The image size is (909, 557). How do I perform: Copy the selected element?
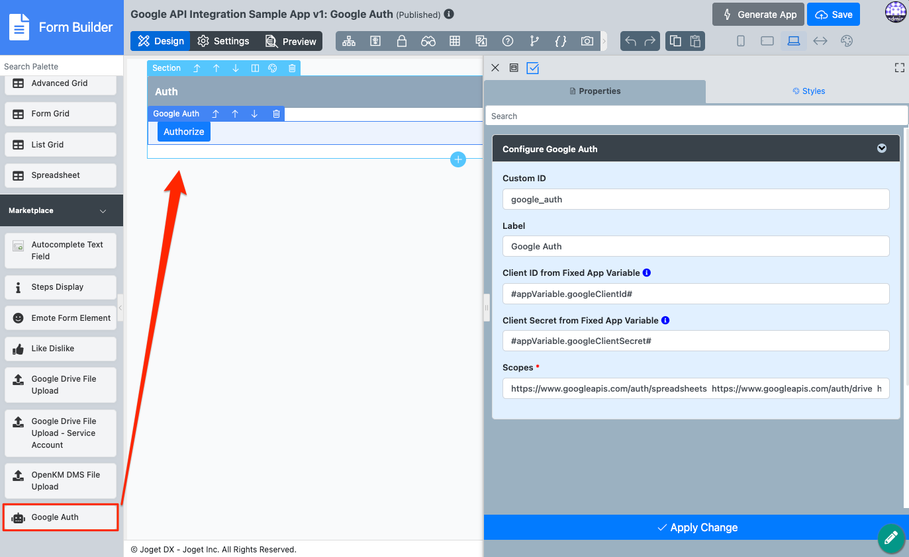tap(675, 41)
